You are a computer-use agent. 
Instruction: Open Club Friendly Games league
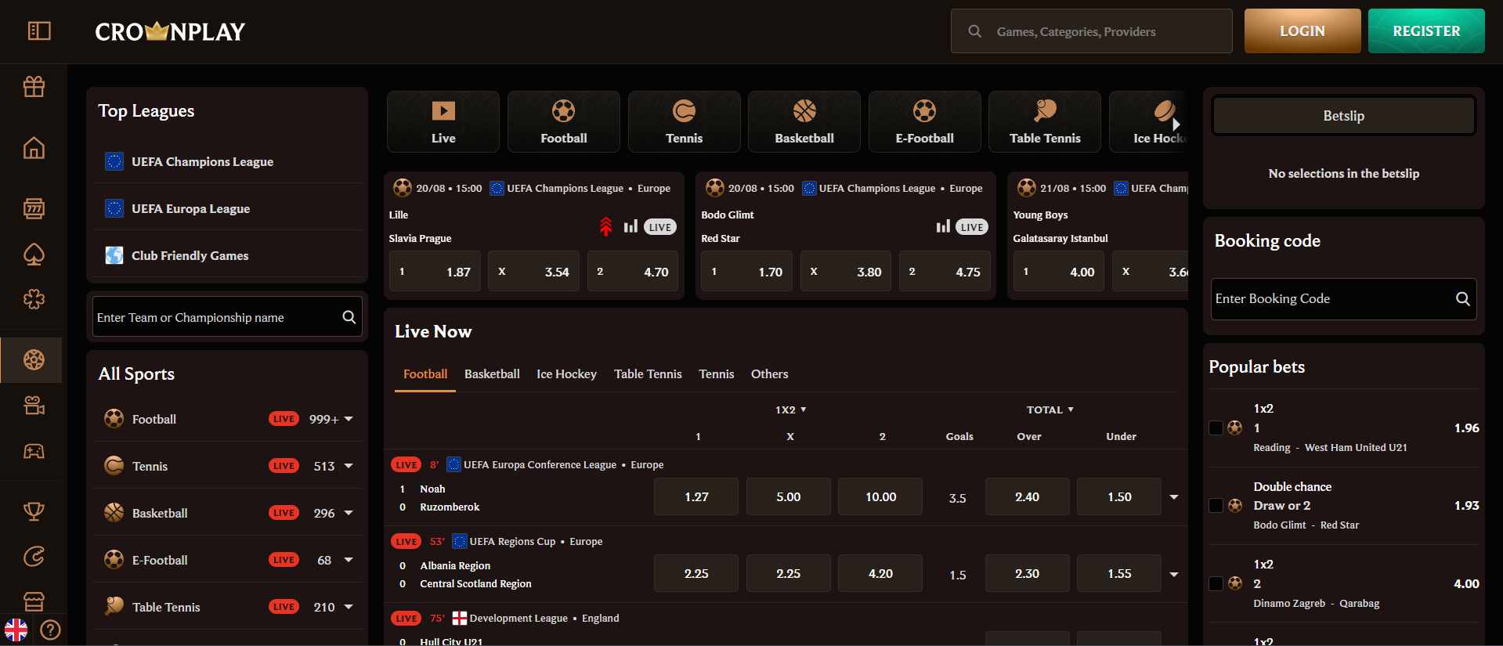point(227,255)
